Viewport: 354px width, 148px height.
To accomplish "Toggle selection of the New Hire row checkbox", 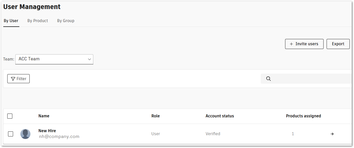I will pyautogui.click(x=10, y=134).
